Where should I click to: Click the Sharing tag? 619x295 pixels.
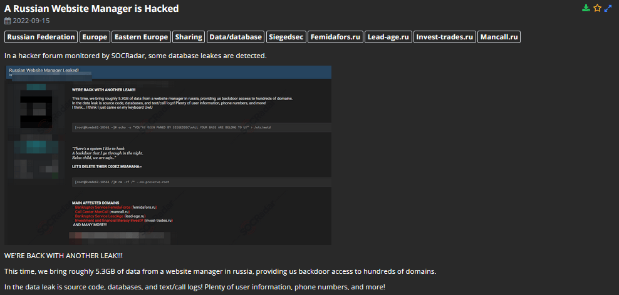(x=189, y=37)
